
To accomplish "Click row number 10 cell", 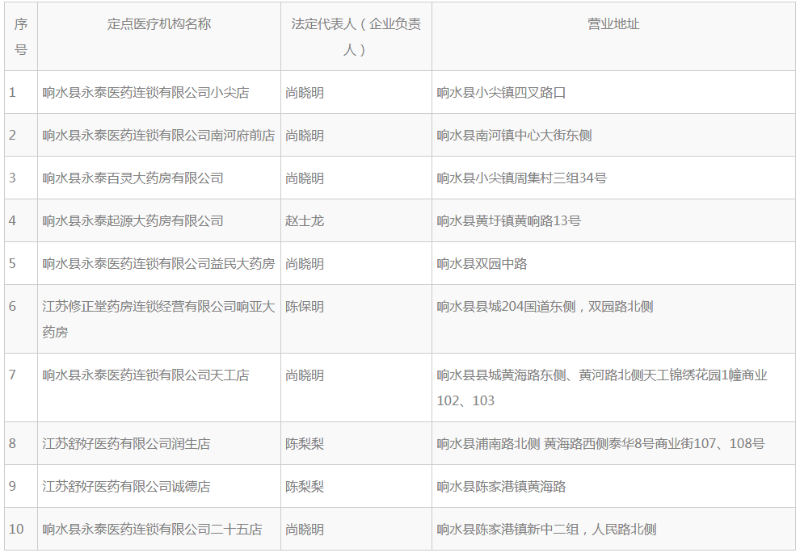I will (17, 530).
